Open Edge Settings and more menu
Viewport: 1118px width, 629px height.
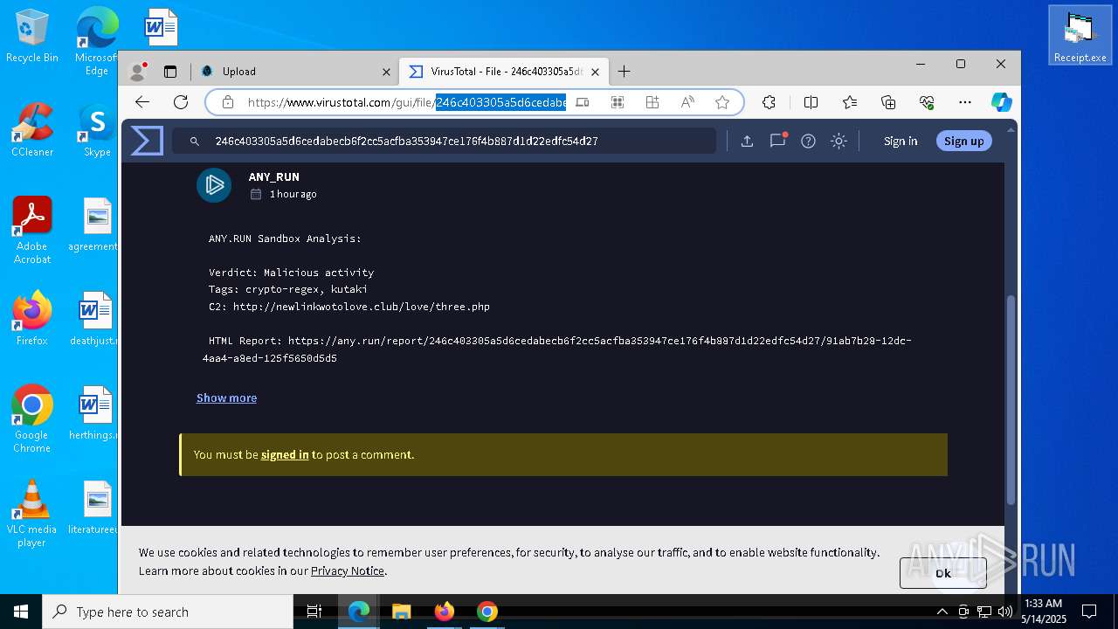point(965,102)
